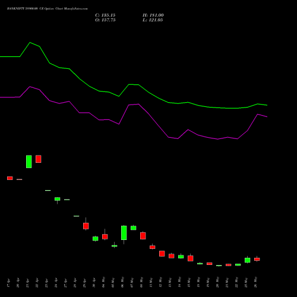297x297 pixels.
Task: Click the "26 May" date axis label
Action: coord(255,282)
